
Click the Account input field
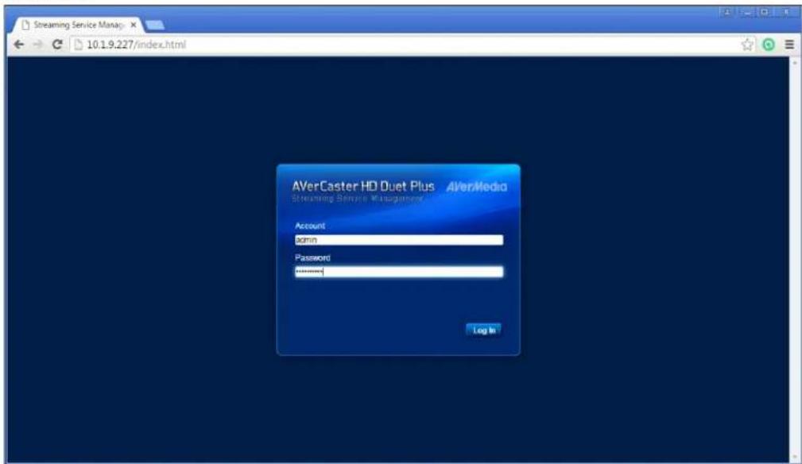[399, 240]
